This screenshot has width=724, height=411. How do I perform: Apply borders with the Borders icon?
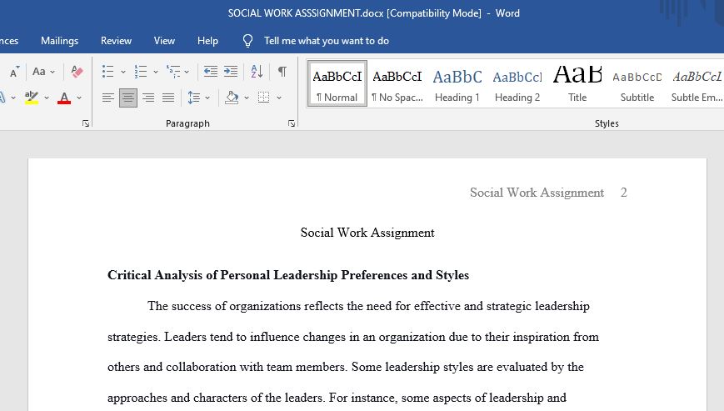(263, 98)
